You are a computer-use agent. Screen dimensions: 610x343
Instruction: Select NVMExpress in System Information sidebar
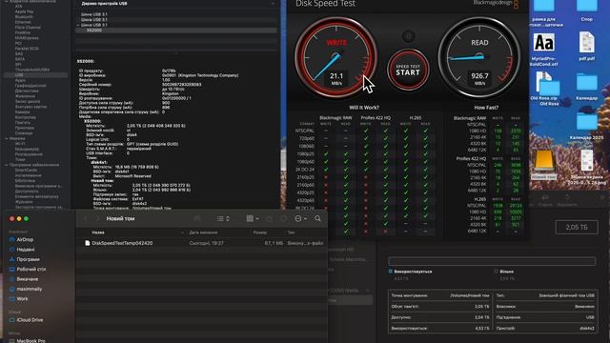click(27, 38)
